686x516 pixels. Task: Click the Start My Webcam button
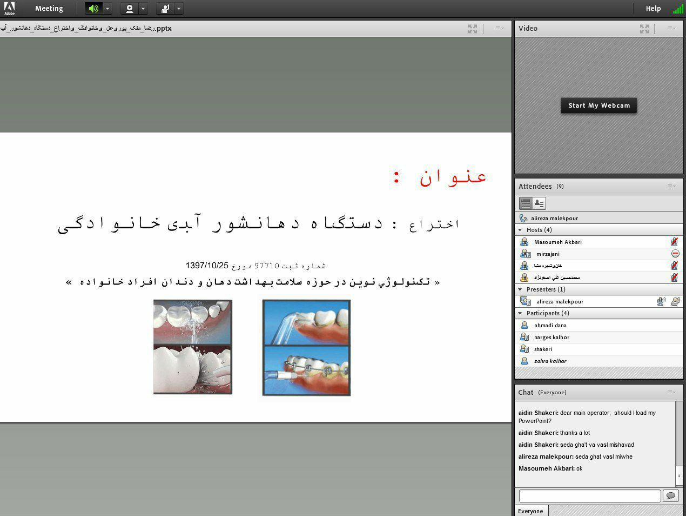tap(599, 105)
